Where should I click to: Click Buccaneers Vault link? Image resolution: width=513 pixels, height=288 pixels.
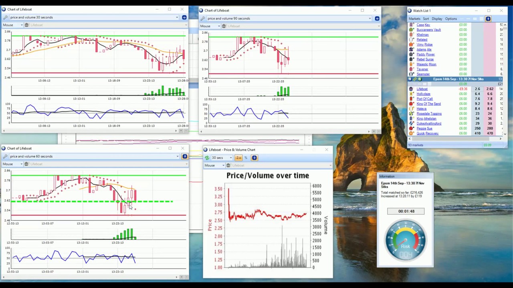428,30
